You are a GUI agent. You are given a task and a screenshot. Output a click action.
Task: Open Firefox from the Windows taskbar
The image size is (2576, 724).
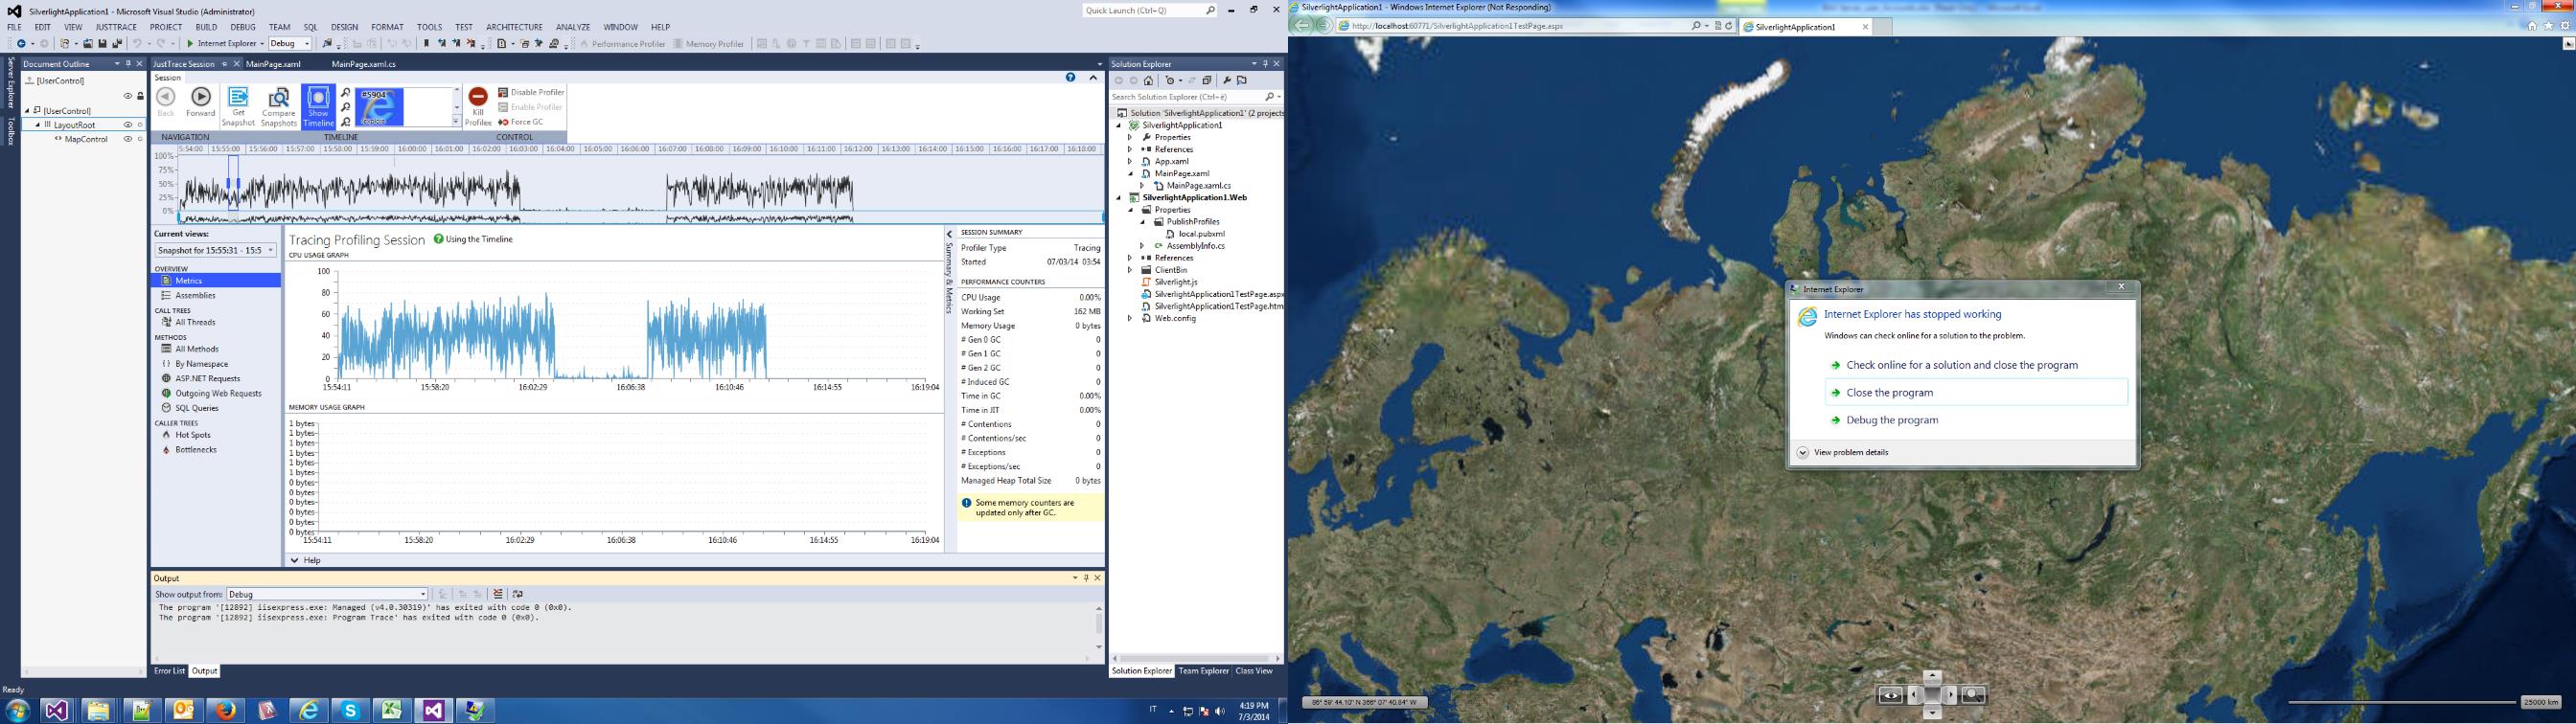coord(226,710)
